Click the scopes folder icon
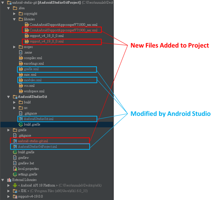 click(x=21, y=47)
